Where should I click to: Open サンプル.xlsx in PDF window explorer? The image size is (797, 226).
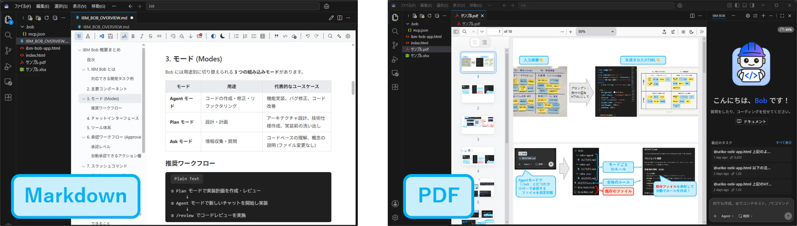pos(419,56)
